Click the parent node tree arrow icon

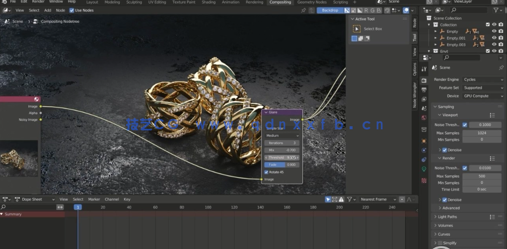click(x=312, y=10)
